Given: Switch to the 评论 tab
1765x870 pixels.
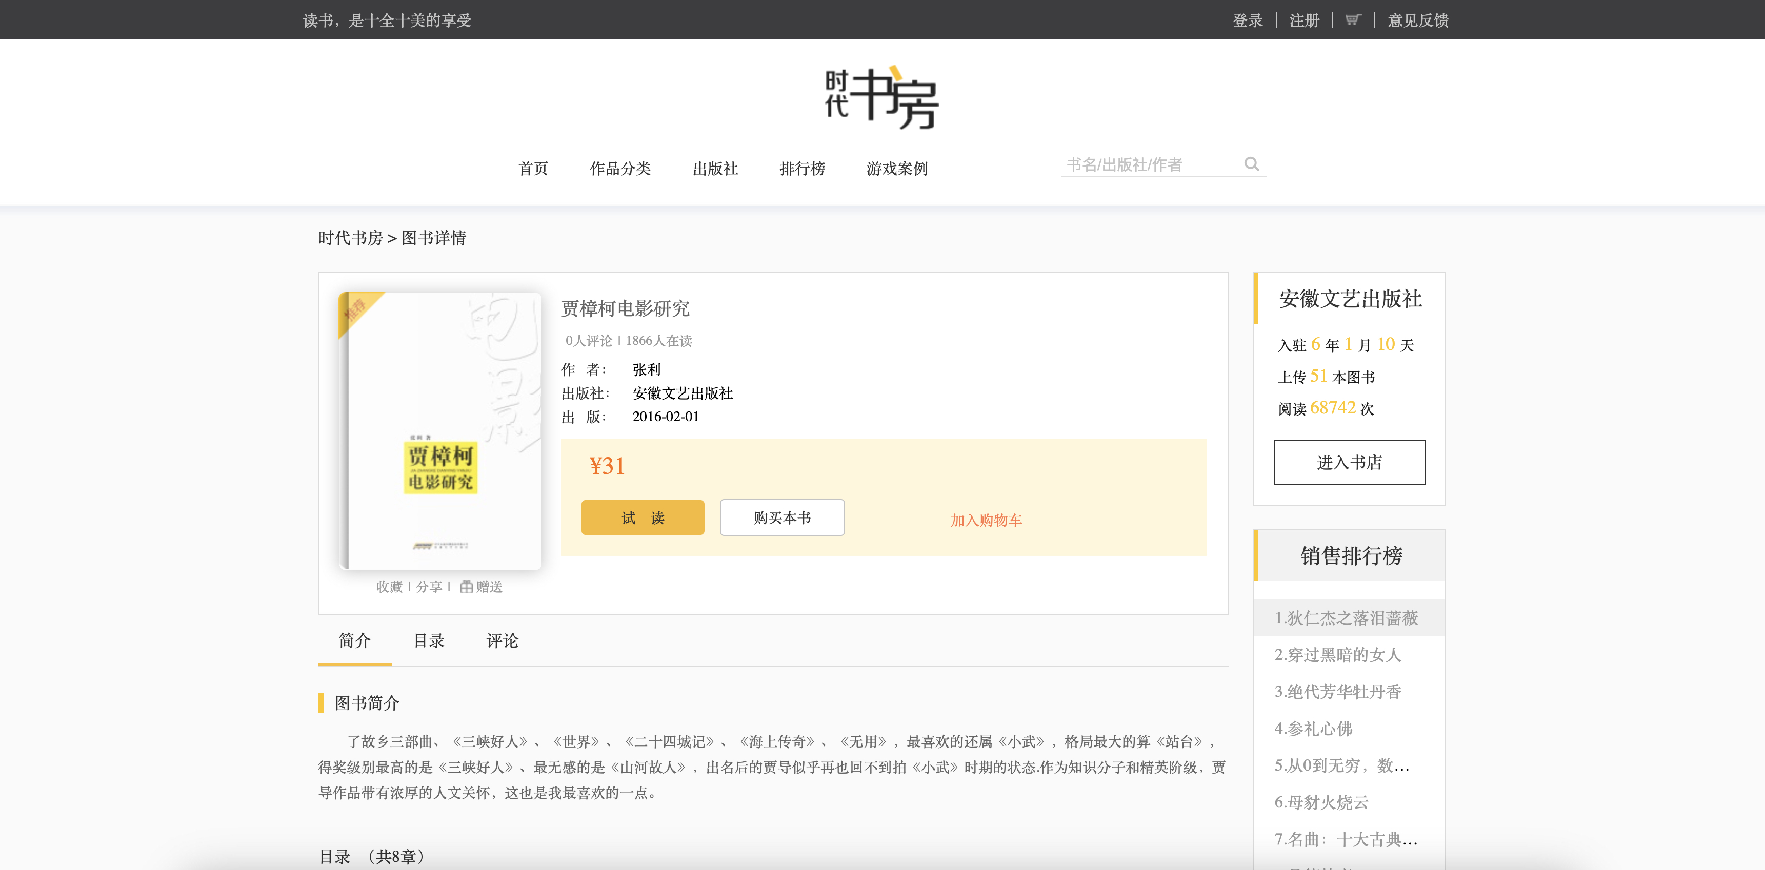Looking at the screenshot, I should click(502, 640).
